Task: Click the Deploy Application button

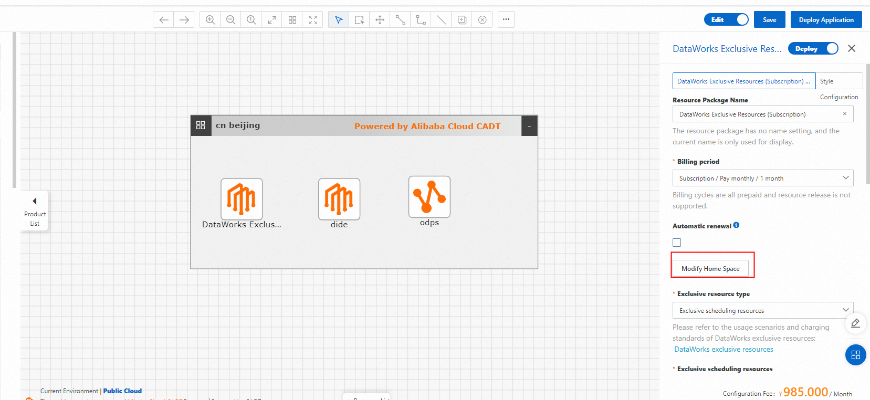Action: point(826,19)
